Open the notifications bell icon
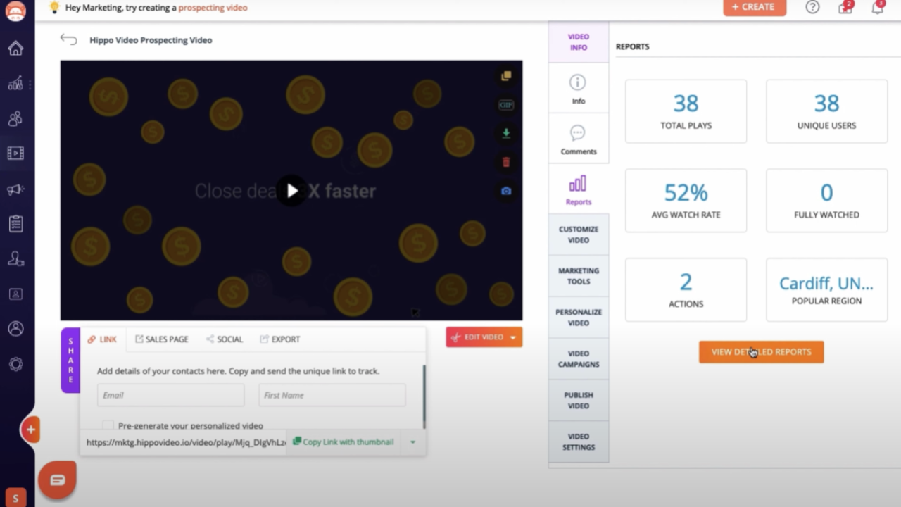Viewport: 901px width, 507px height. tap(878, 7)
